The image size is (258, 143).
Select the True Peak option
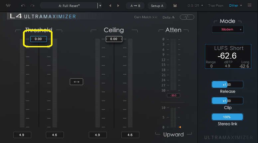(216, 6)
